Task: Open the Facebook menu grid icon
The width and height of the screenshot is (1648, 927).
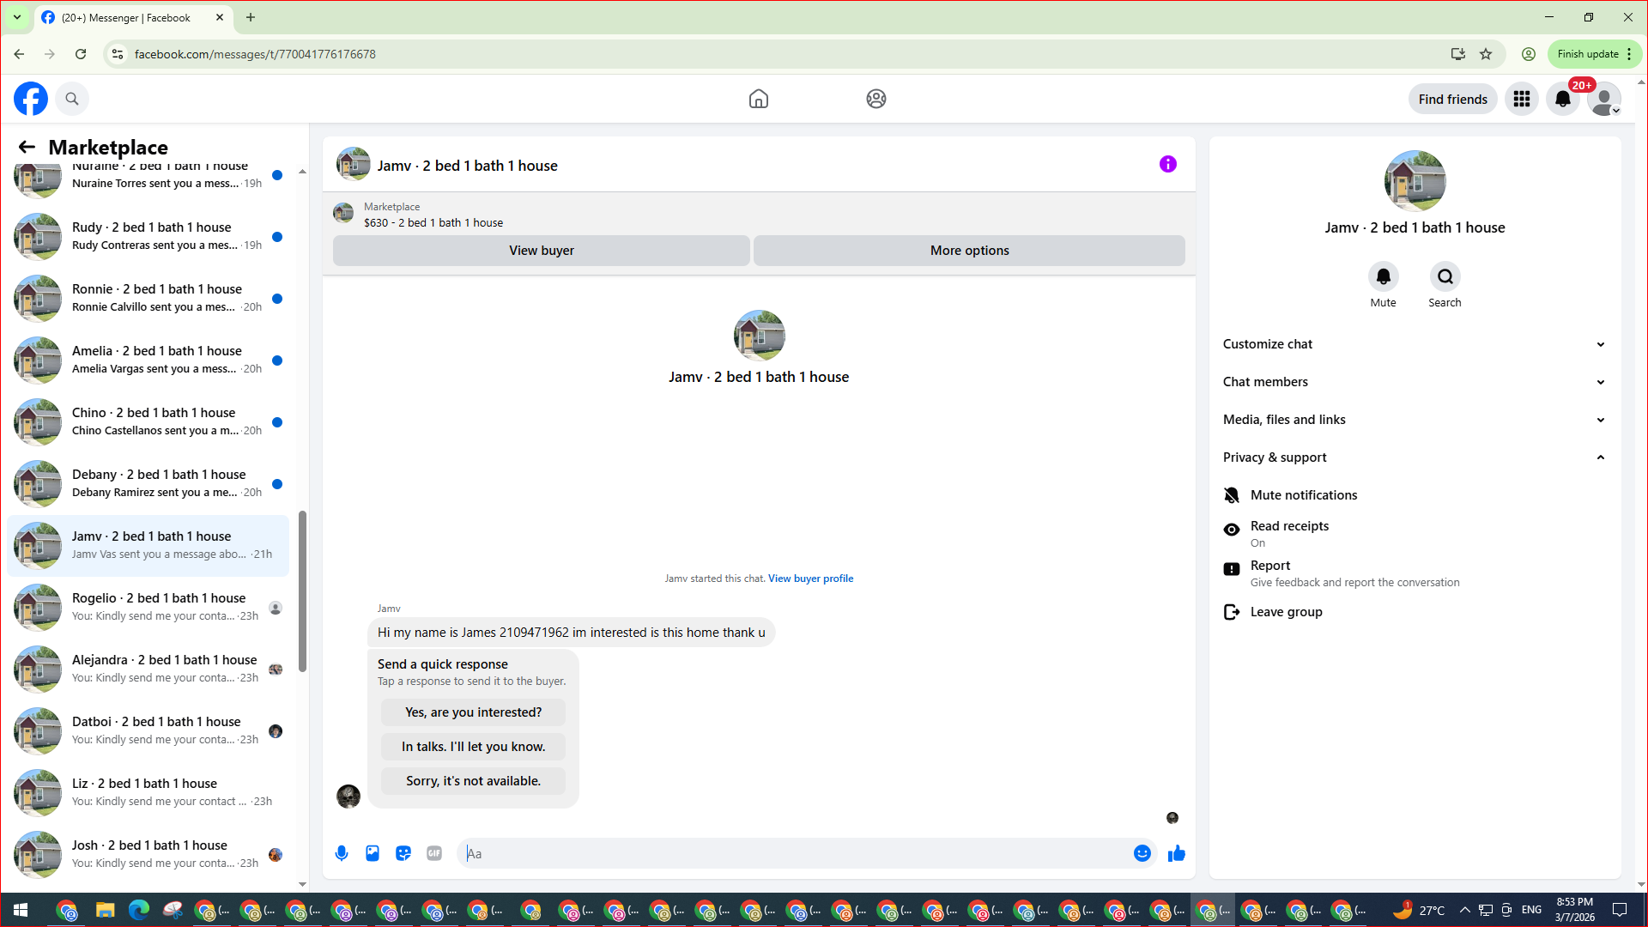Action: (x=1522, y=99)
